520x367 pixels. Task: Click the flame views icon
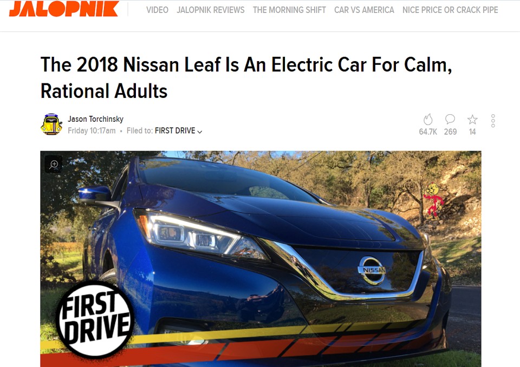pos(428,119)
